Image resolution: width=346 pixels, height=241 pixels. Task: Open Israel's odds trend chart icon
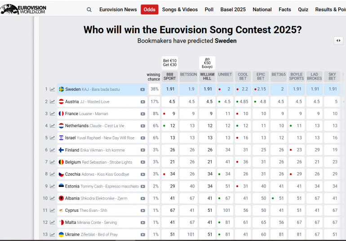52,138
